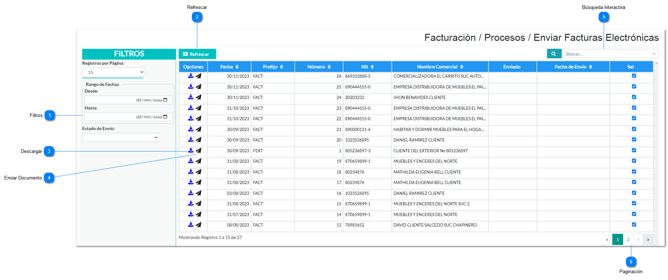668x280 pixels.
Task: Send invoice FACT number 21
Action: (199, 129)
